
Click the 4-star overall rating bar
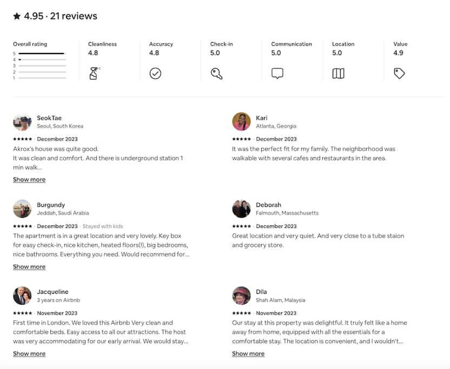click(x=43, y=59)
